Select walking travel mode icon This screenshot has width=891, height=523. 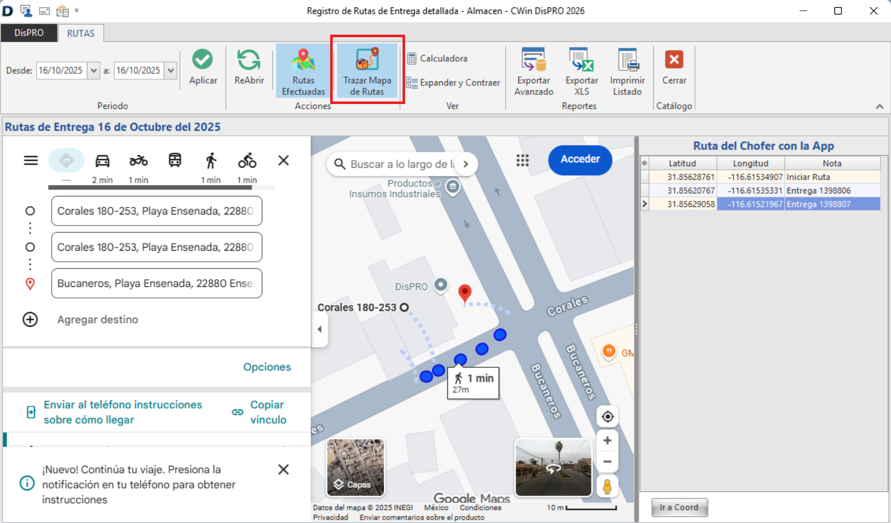[211, 161]
